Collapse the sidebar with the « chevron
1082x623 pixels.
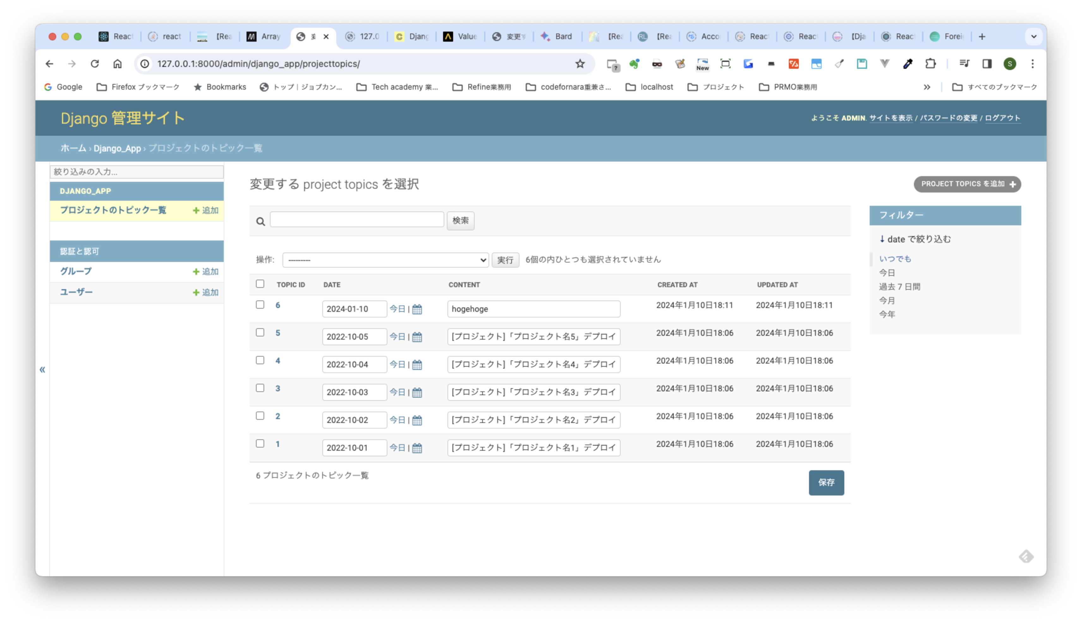coord(42,369)
